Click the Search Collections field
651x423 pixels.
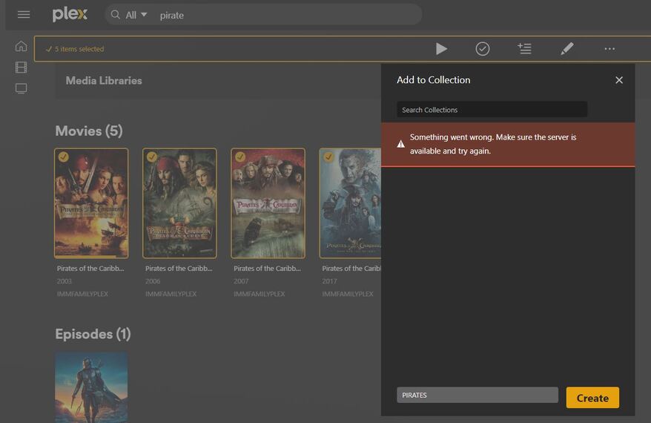[x=492, y=110]
